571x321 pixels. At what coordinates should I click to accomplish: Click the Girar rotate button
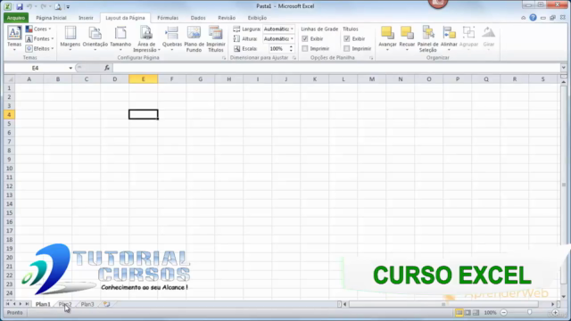[x=488, y=37]
